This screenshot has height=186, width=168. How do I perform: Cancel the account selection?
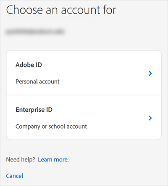coord(15,176)
